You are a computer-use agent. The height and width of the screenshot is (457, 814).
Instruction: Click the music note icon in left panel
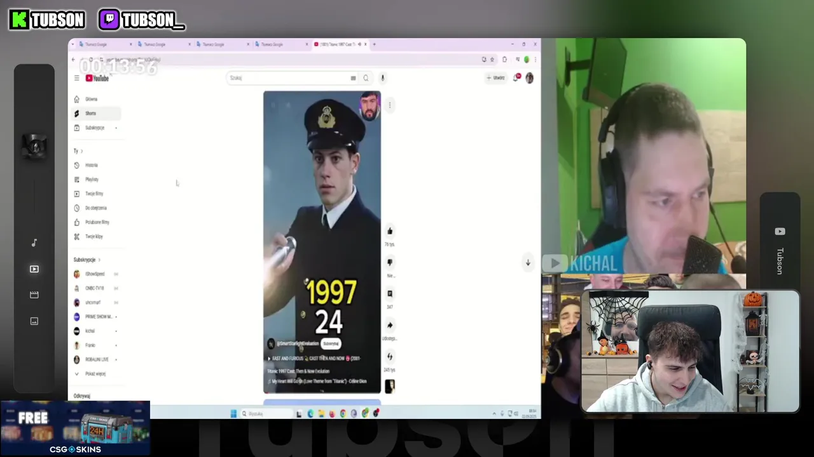(34, 243)
